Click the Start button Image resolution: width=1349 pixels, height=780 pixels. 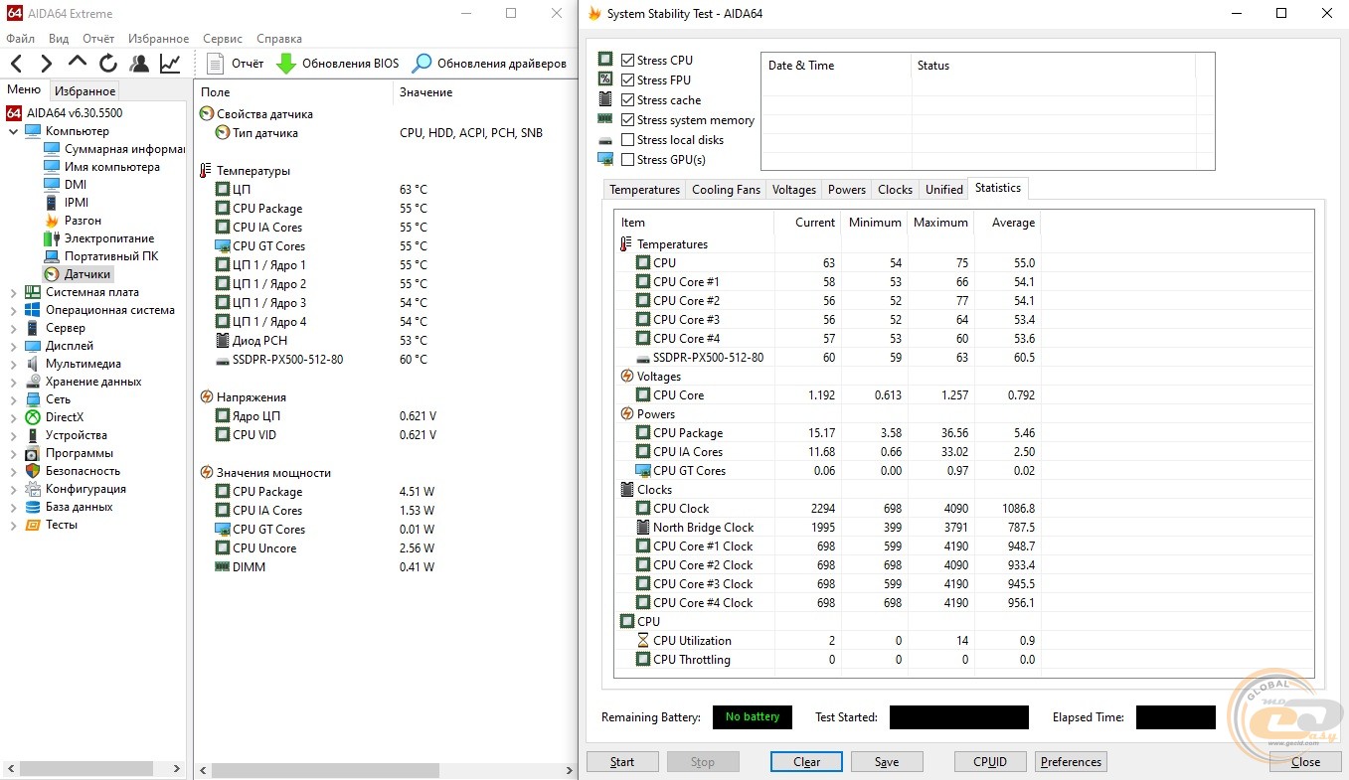(622, 762)
